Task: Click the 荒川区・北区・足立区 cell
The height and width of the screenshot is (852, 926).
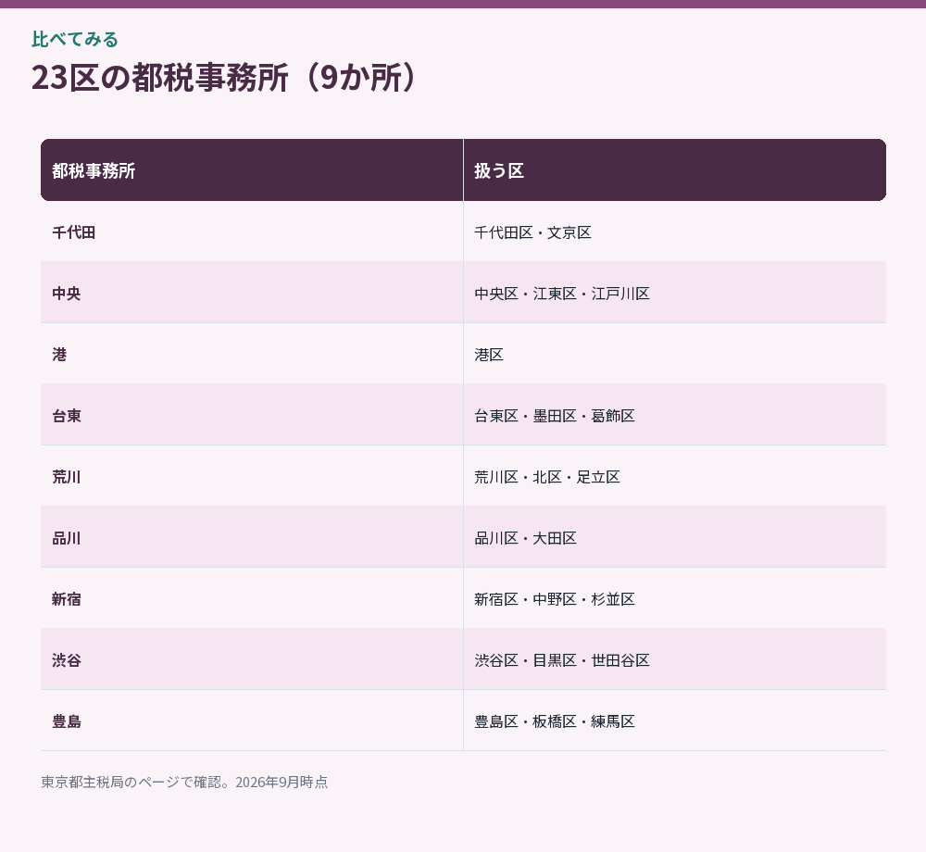Action: coord(675,476)
